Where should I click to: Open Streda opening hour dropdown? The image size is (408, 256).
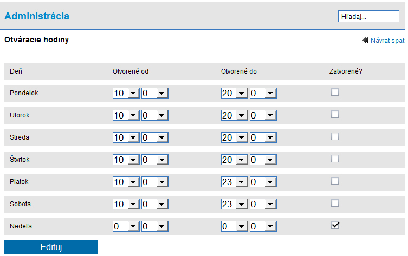[126, 137]
